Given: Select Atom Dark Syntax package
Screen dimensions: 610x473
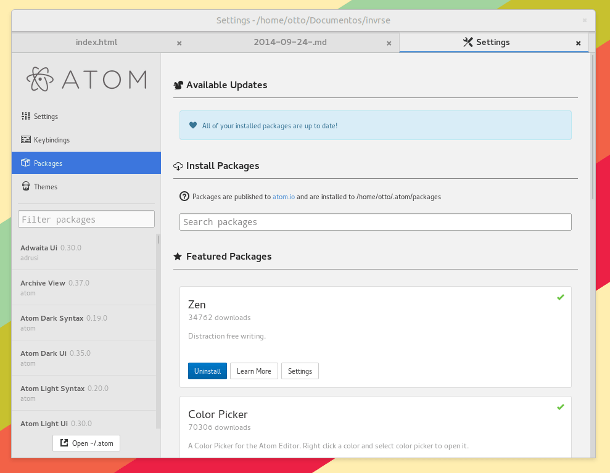Looking at the screenshot, I should pos(84,323).
